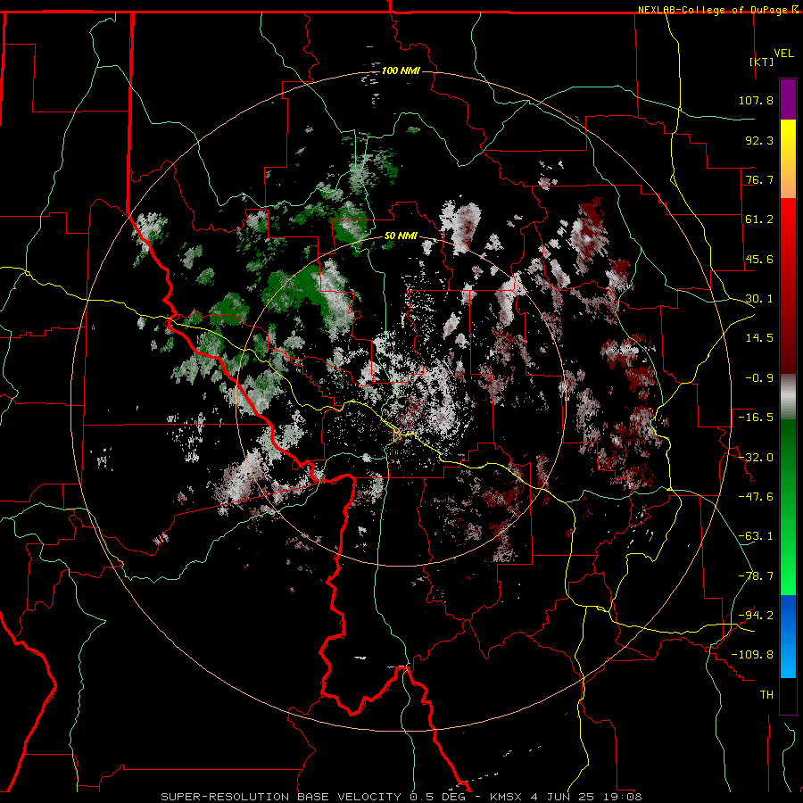Click the VEL label above the color scale

tap(784, 54)
